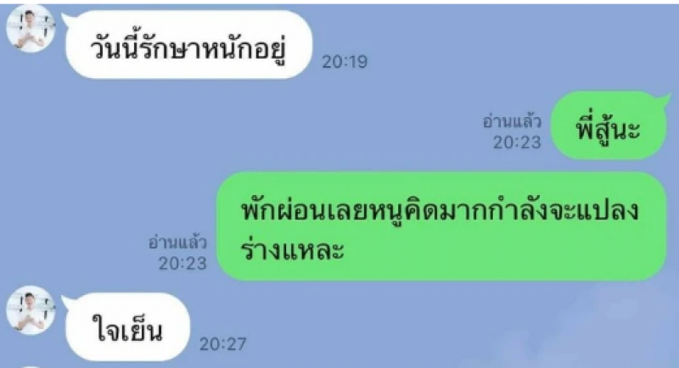Click 20:23 timestamp beside พี่สู้นะ bubble
Screen dimensions: 679x368
[x=518, y=142]
